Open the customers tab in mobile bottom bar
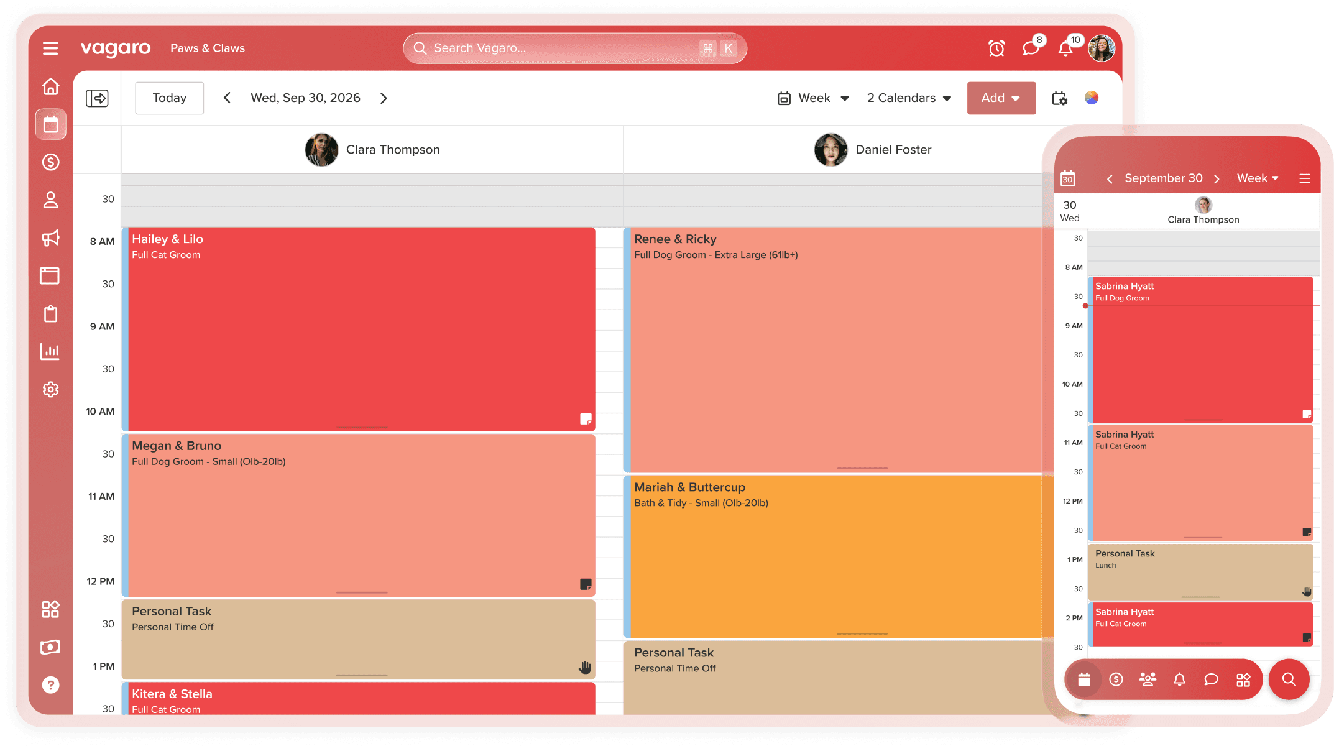Screen dimensions: 1334x746 1148,679
